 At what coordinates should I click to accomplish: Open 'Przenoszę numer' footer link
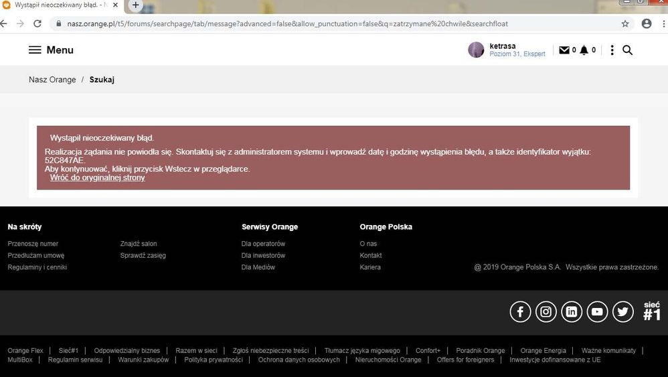pos(33,244)
